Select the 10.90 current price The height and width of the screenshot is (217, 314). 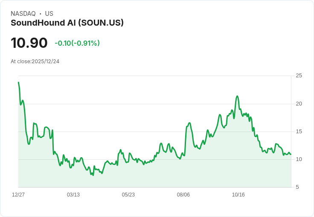(x=29, y=43)
